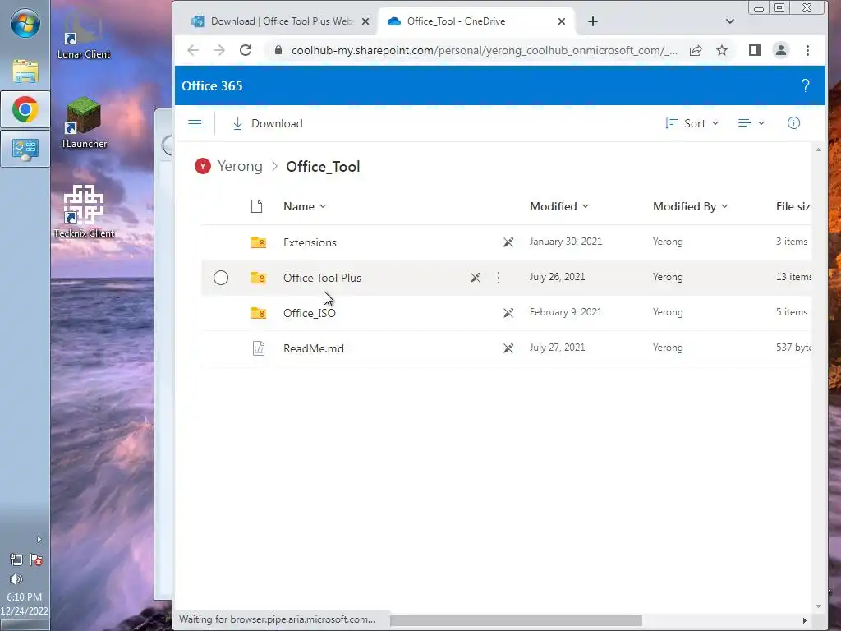Bookmark this page with star
Screen dimensions: 841x631
(722, 50)
